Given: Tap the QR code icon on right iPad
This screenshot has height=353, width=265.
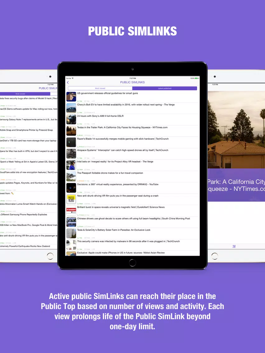Looking at the screenshot, I should [234, 246].
